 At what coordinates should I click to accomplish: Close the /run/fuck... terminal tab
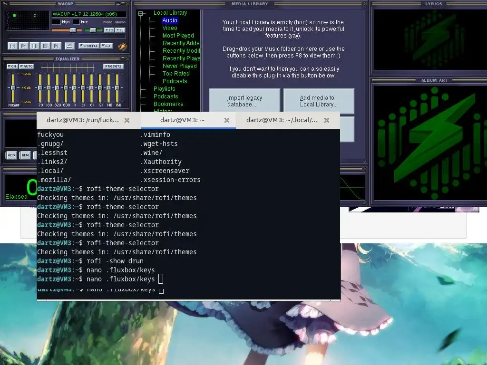(x=127, y=120)
